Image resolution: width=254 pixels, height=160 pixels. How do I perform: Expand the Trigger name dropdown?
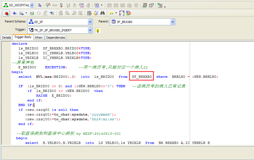coord(90,30)
